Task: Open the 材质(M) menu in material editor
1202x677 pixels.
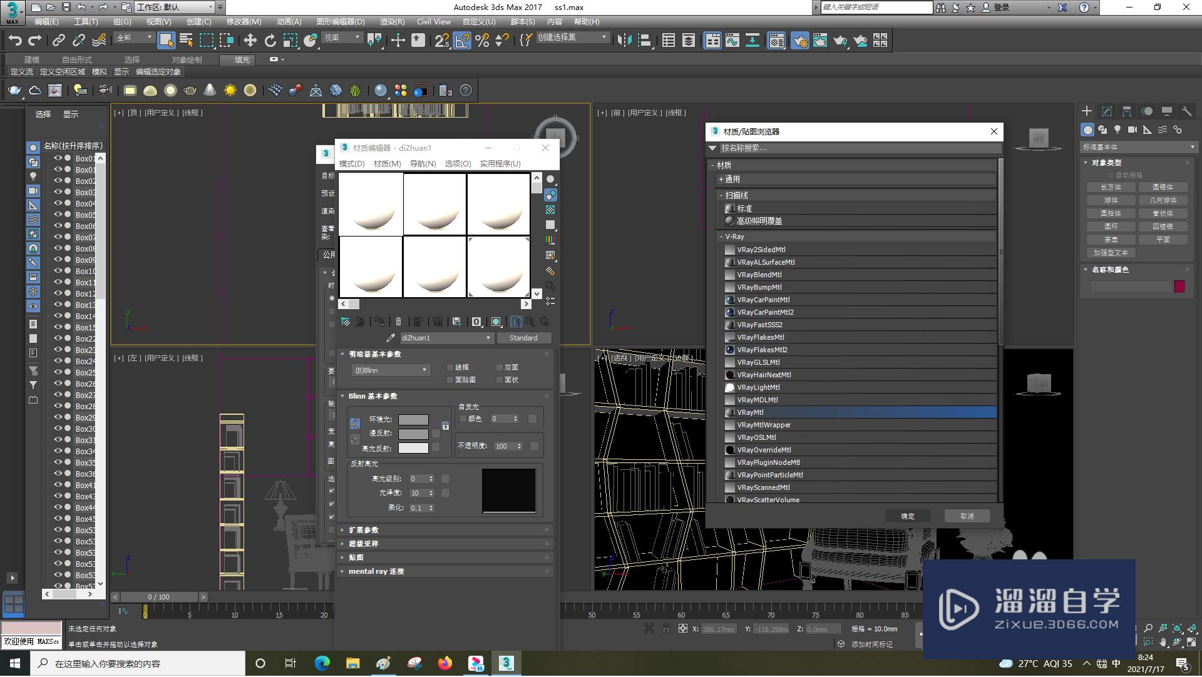Action: click(386, 163)
